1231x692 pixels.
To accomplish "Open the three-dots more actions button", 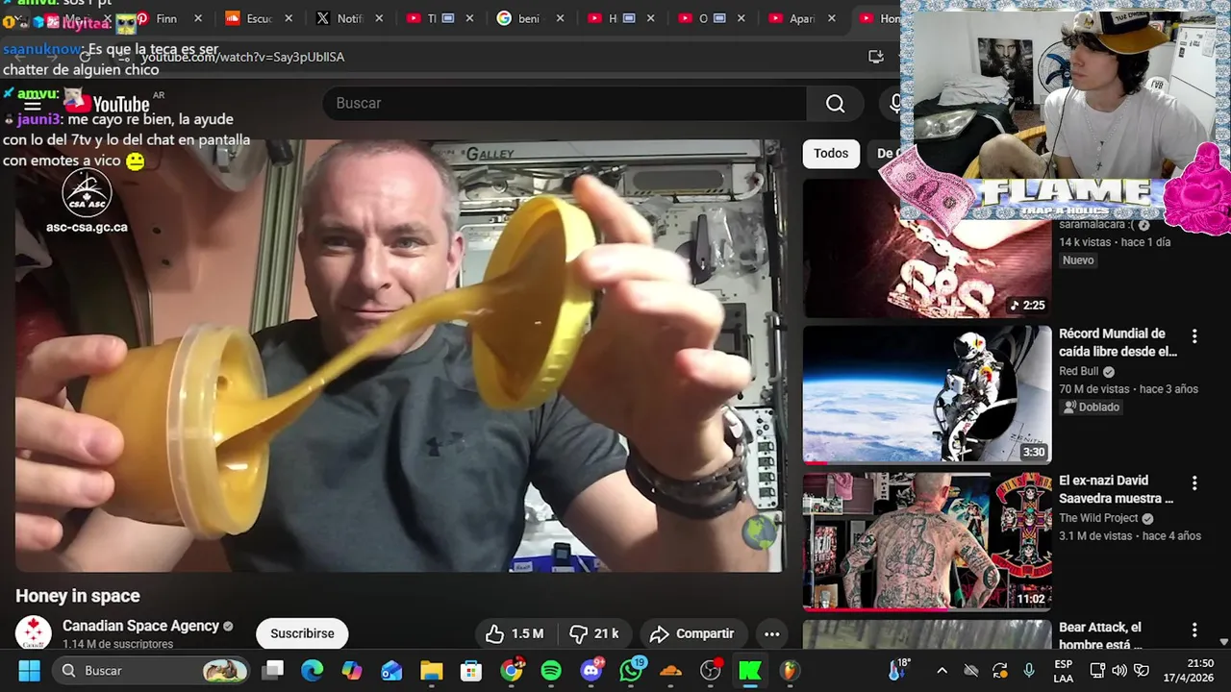I will click(771, 633).
